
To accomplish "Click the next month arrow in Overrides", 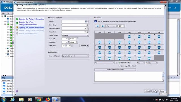I will (103, 26).
